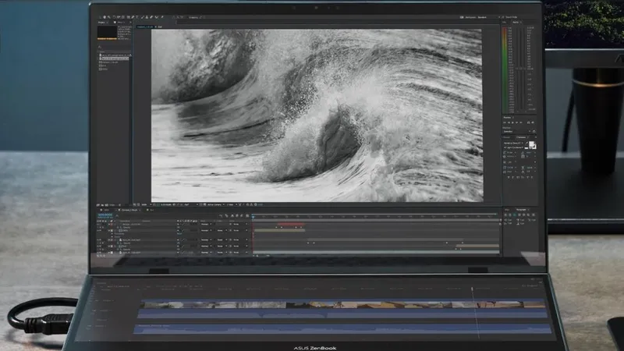The width and height of the screenshot is (624, 351).
Task: Select the Rotation tool
Action: pyautogui.click(x=114, y=17)
